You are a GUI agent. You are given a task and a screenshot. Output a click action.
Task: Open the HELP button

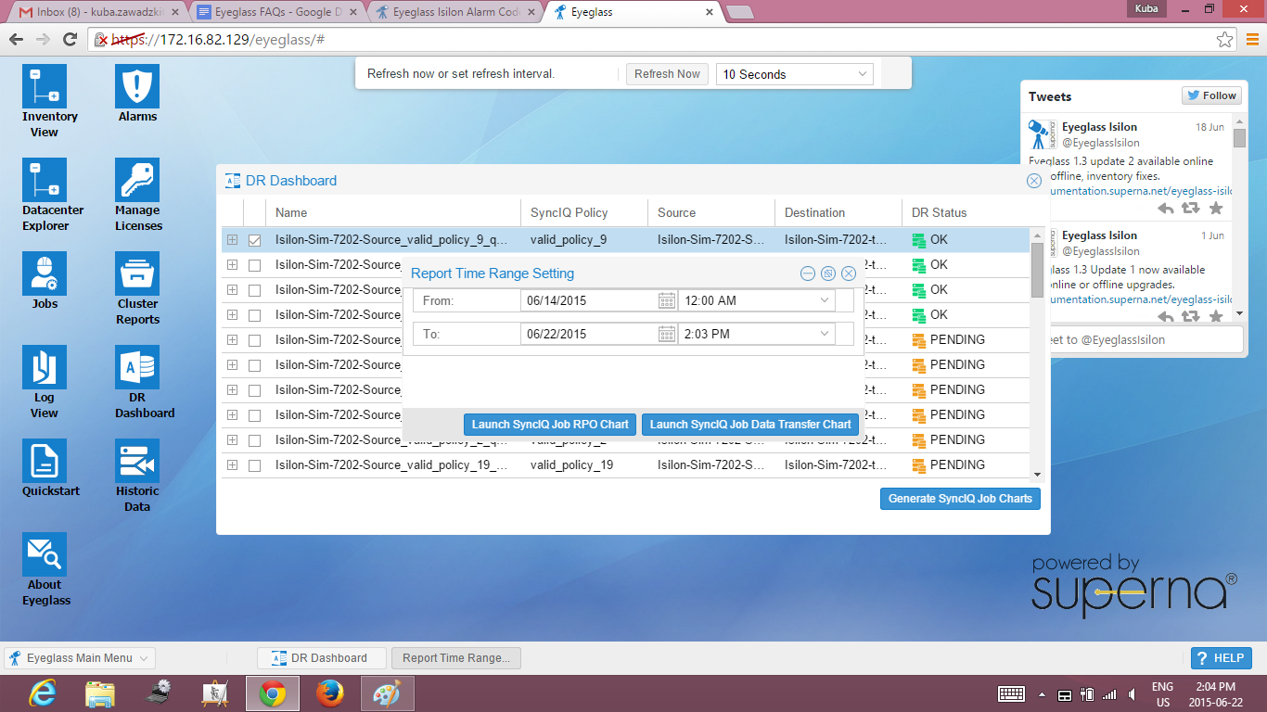coord(1221,658)
